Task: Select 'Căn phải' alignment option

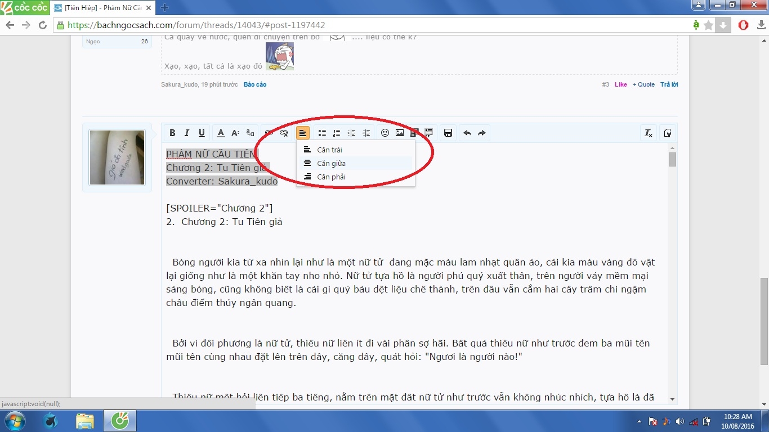Action: [x=331, y=177]
